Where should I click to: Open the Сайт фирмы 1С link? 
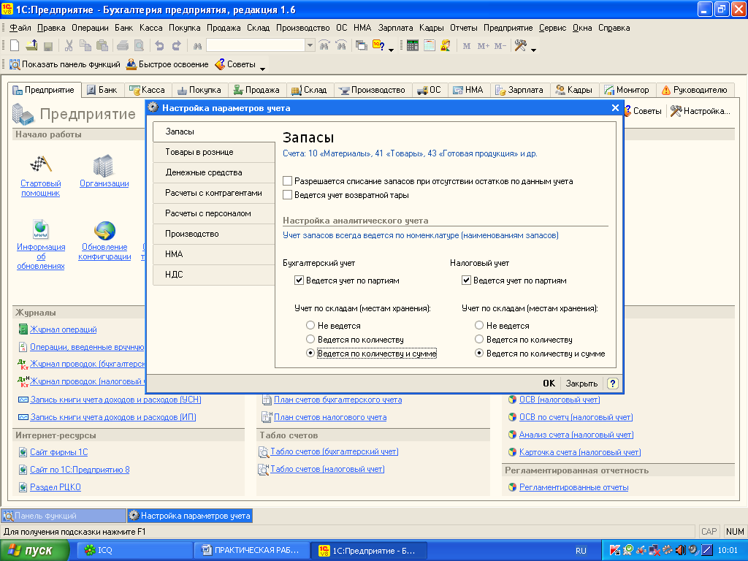point(58,452)
